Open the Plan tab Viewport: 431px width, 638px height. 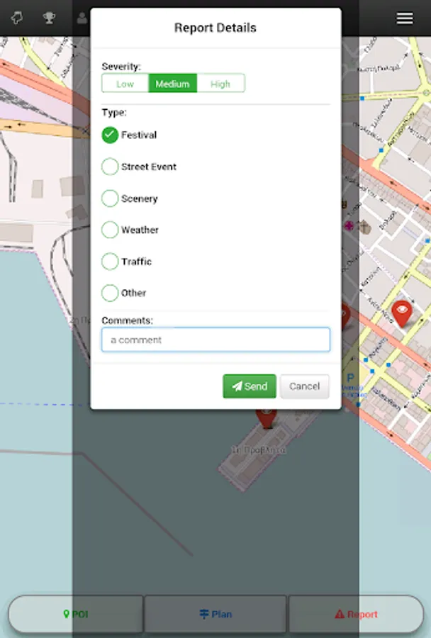point(216,614)
